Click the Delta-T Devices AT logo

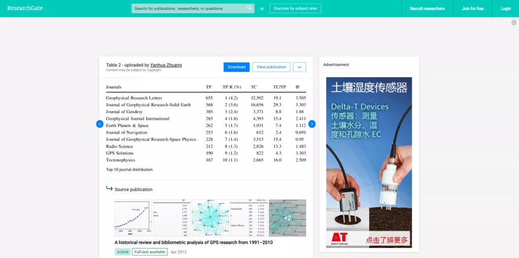coord(339,238)
